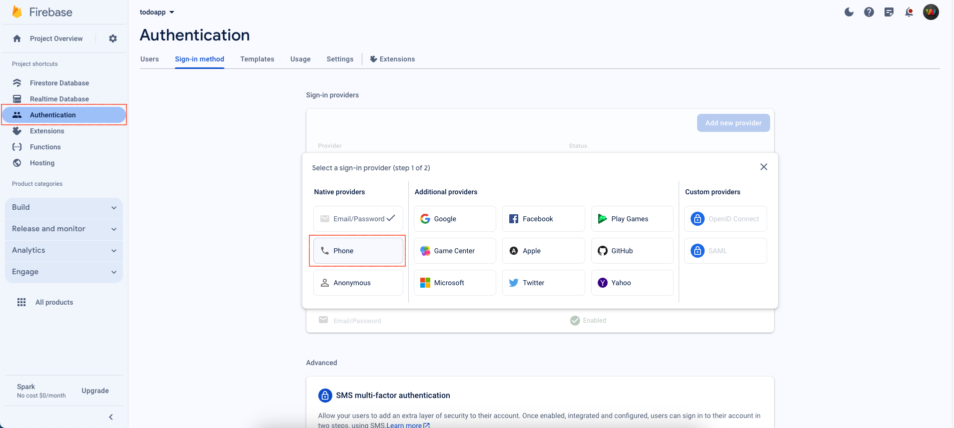Open Hosting in sidebar

click(x=42, y=163)
